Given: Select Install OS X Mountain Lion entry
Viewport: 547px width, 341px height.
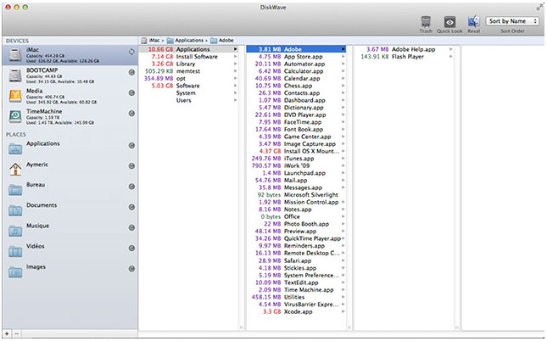Looking at the screenshot, I should pos(296,151).
